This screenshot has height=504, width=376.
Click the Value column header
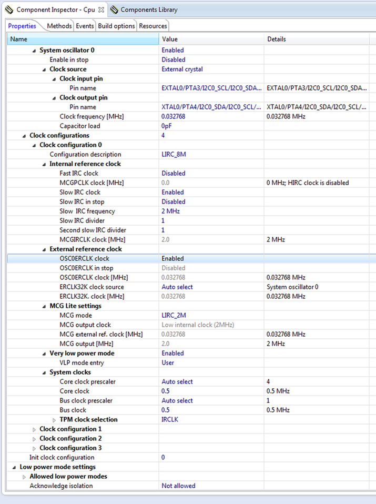(x=211, y=39)
